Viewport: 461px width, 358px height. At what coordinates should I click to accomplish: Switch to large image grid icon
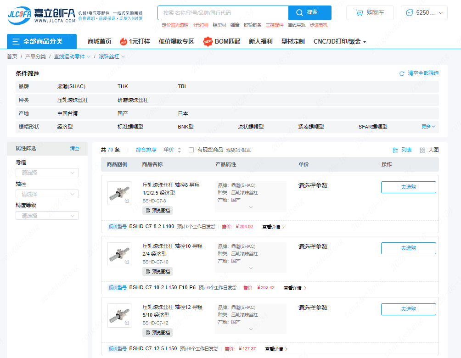[x=422, y=150]
